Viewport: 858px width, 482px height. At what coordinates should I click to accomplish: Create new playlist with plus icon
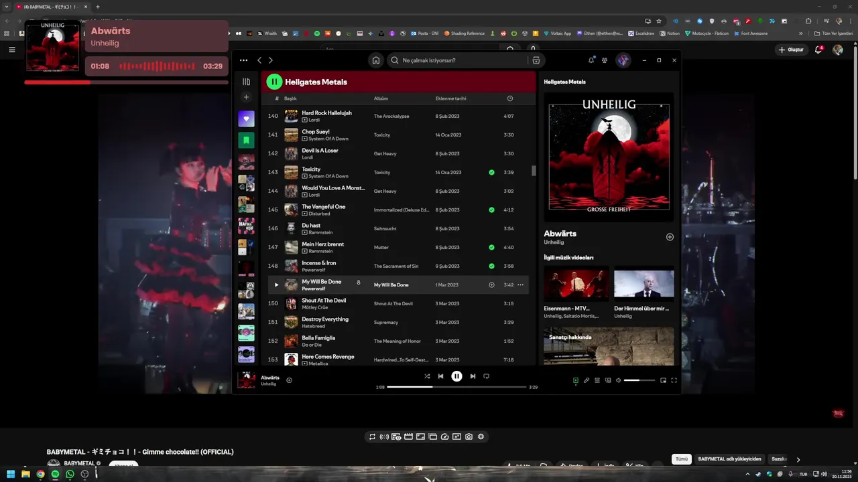coord(246,97)
